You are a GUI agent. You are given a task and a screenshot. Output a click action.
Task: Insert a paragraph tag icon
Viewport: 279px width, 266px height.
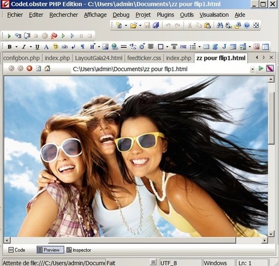coord(82,47)
